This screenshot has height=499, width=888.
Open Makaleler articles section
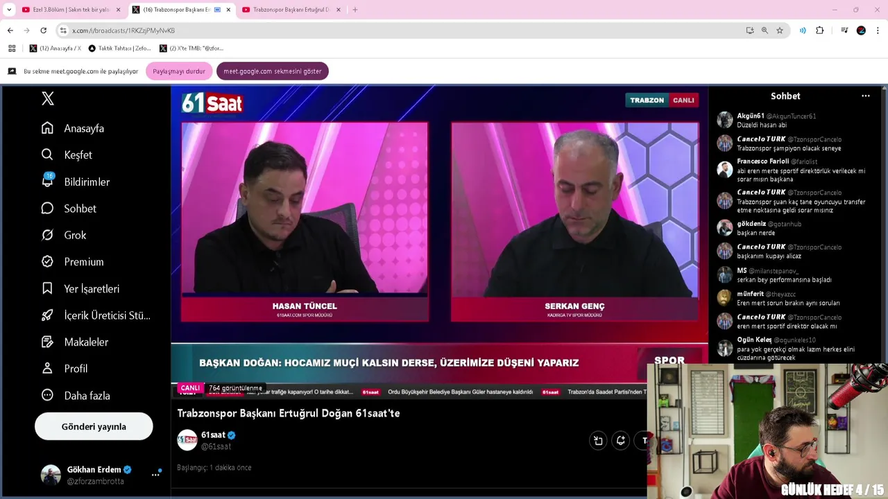75,342
